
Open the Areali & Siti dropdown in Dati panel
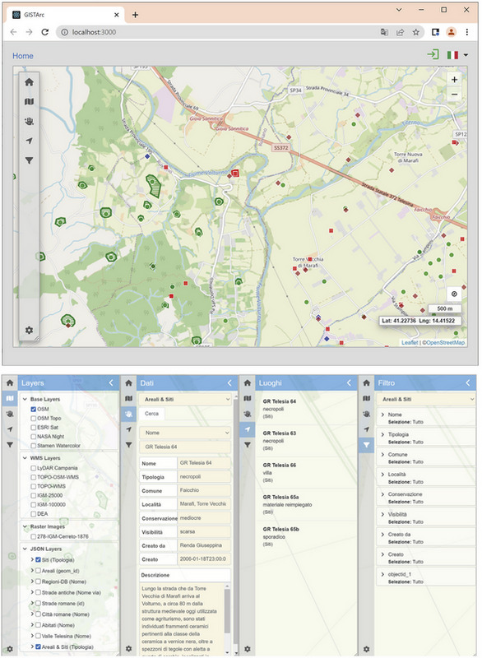tap(185, 399)
